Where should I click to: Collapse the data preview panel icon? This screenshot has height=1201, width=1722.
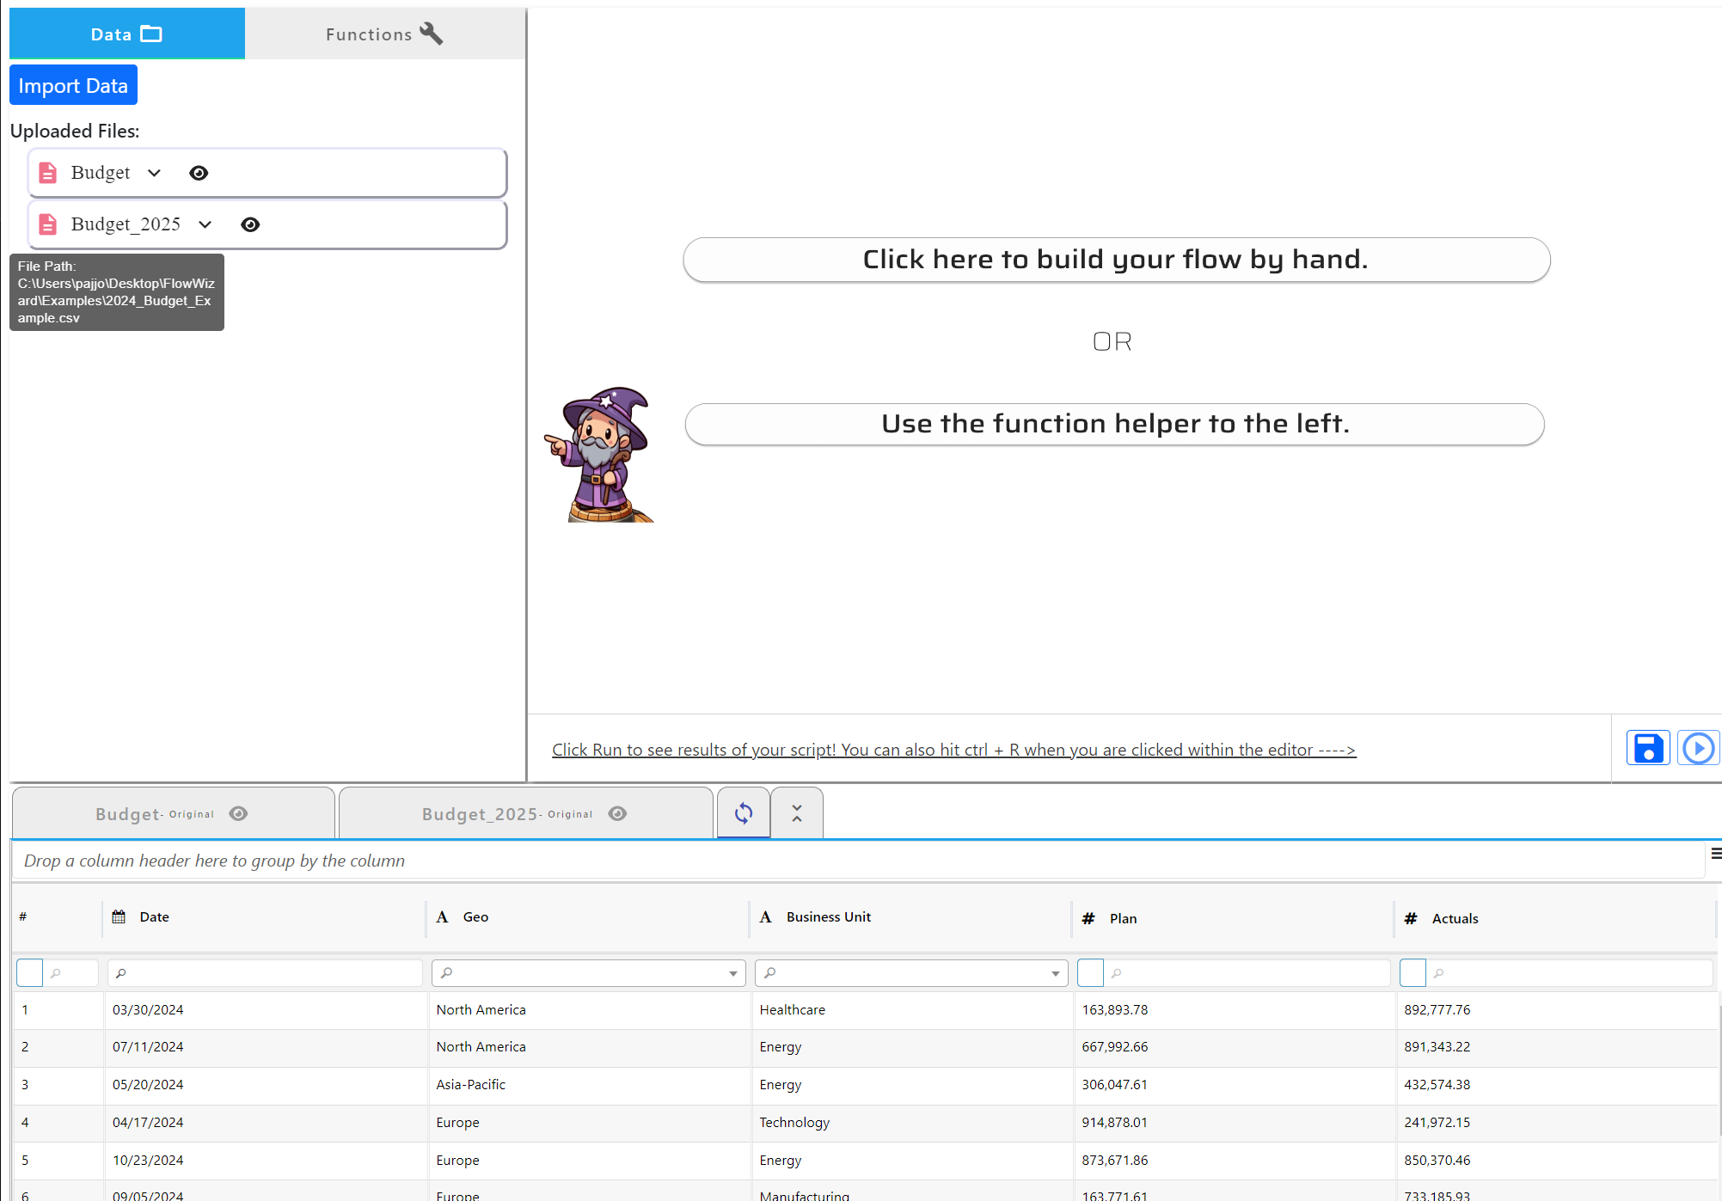[797, 812]
